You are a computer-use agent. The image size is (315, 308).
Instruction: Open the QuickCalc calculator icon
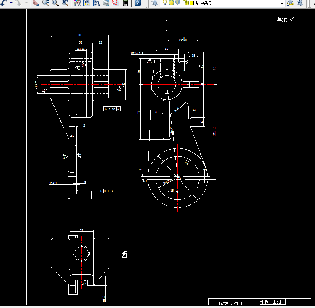[125, 3]
